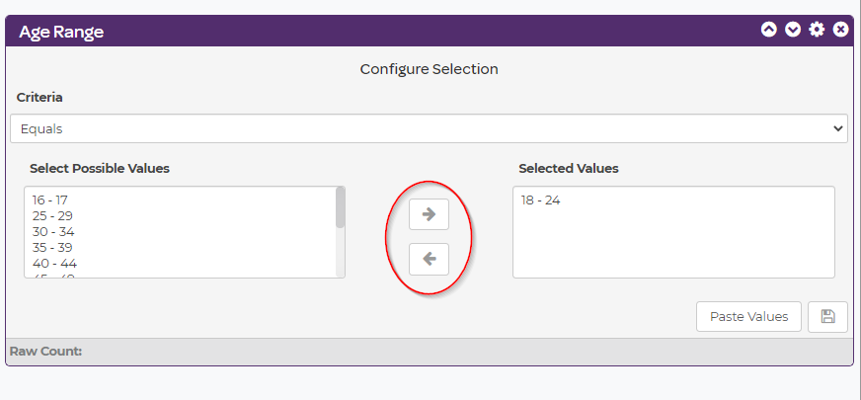Screen dimensions: 861x400
Task: Click the Raw Count status bar
Action: (x=429, y=351)
